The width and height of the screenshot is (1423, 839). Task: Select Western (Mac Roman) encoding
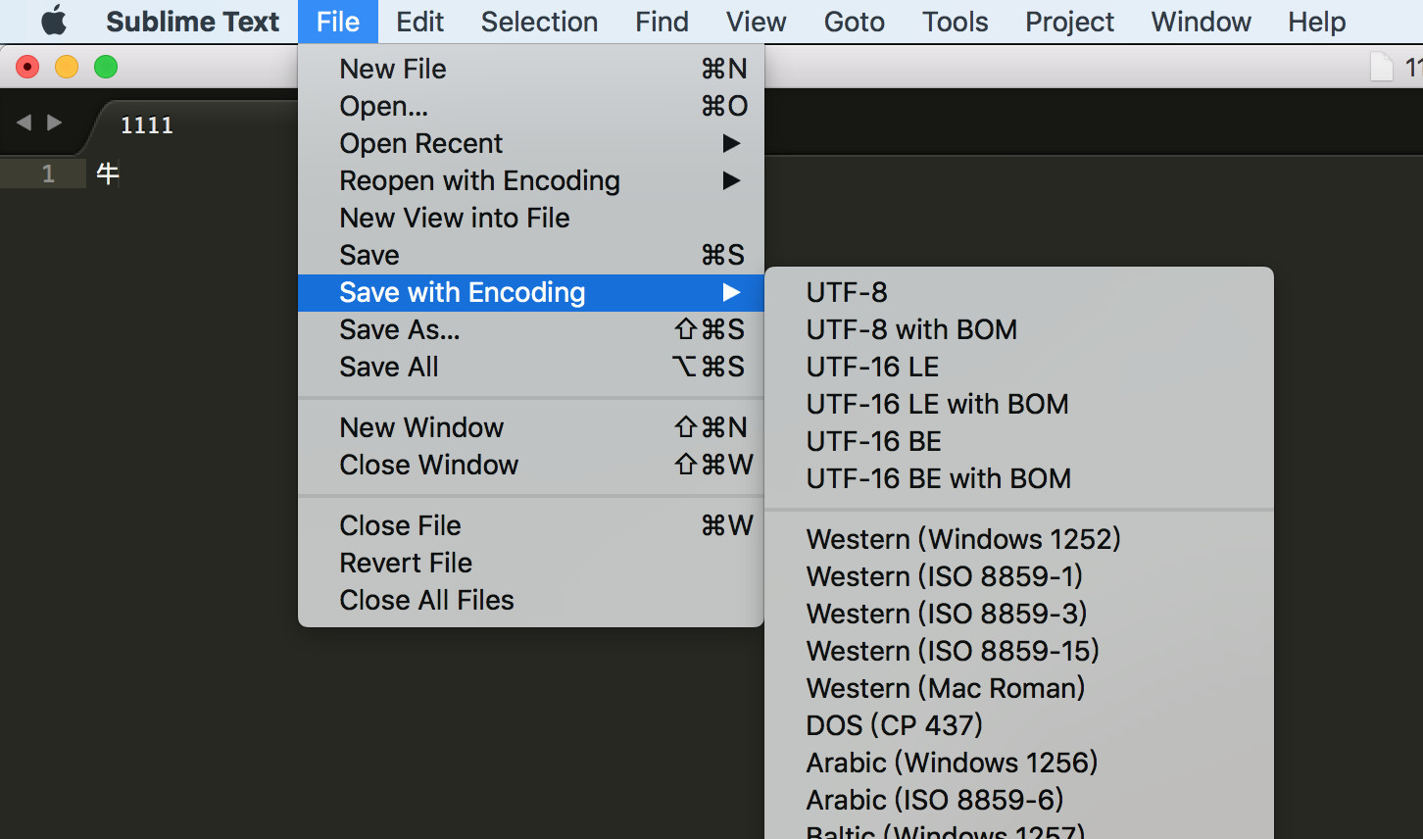[946, 688]
